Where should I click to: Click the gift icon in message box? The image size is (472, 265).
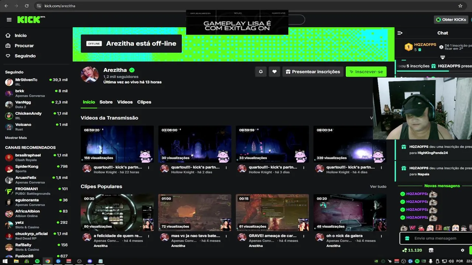pos(407,238)
